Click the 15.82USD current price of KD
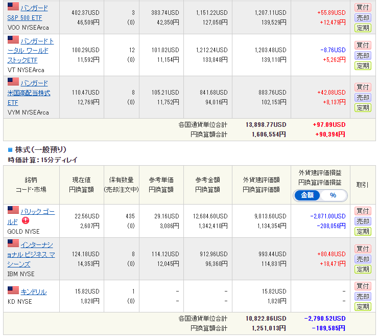378x336 pixels. click(x=87, y=292)
